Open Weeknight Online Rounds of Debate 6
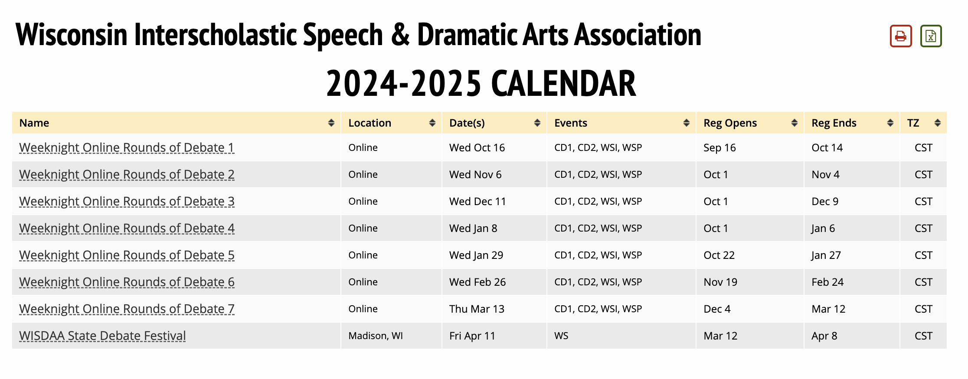 [127, 282]
